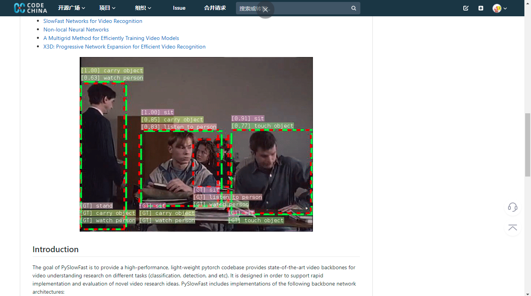
Task: Click the search magnifier icon
Action: [353, 8]
